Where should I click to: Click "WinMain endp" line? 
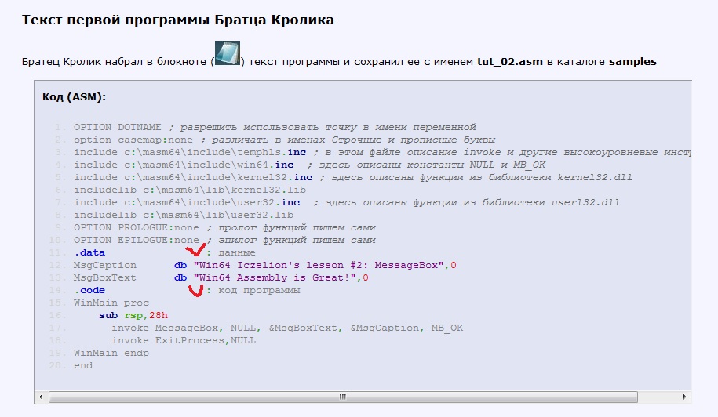pos(111,353)
